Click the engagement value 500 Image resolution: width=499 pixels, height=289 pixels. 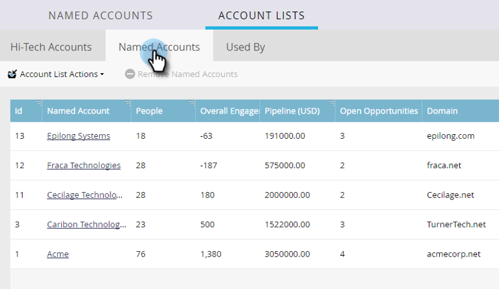(x=208, y=225)
